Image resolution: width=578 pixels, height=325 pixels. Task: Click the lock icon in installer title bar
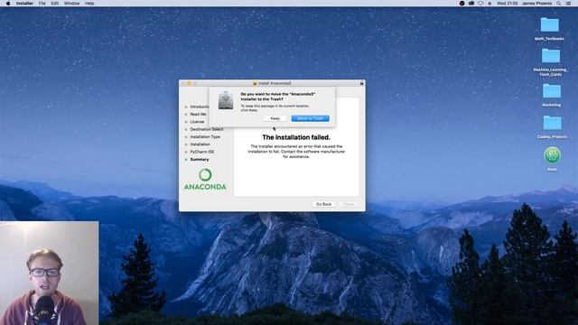(361, 83)
